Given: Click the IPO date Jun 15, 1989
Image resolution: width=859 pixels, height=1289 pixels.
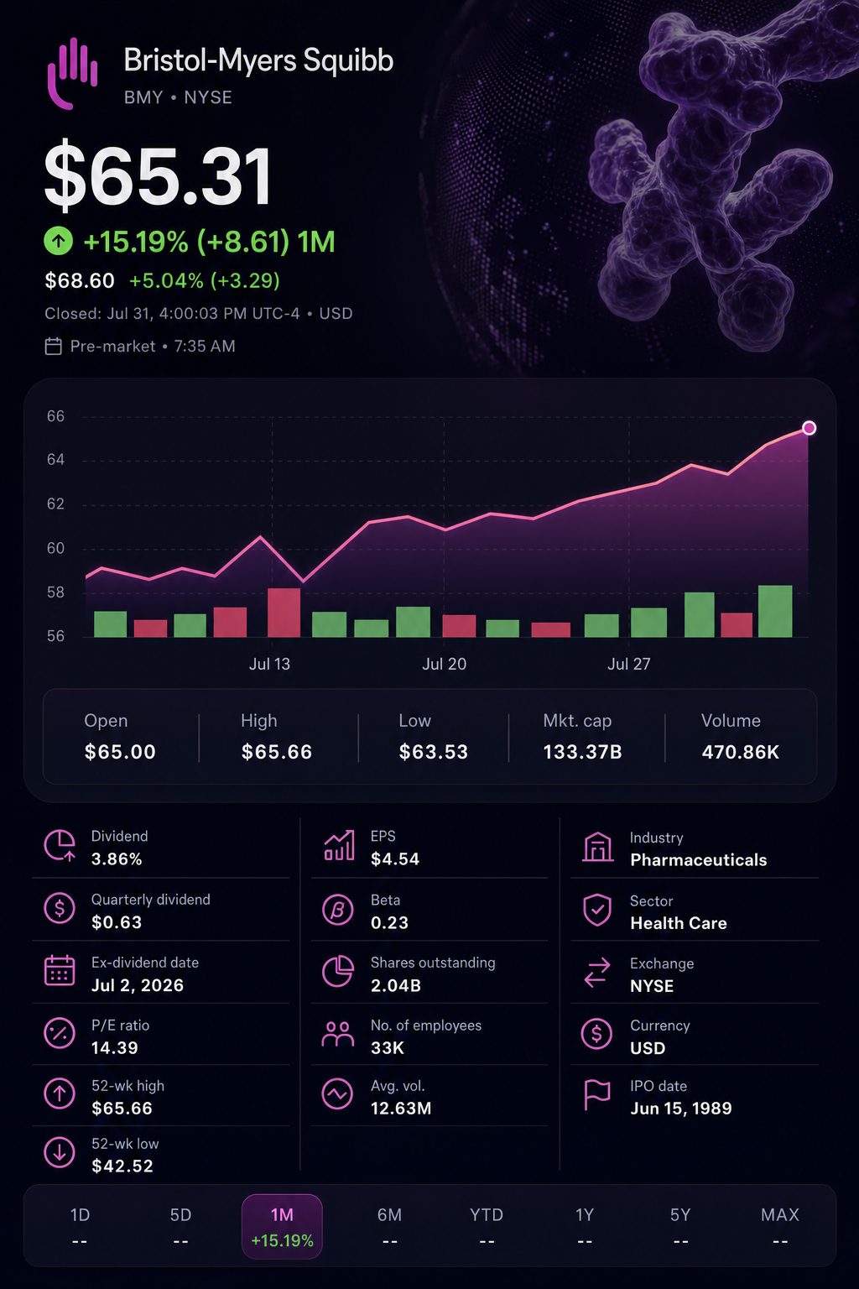Looking at the screenshot, I should (x=681, y=1108).
